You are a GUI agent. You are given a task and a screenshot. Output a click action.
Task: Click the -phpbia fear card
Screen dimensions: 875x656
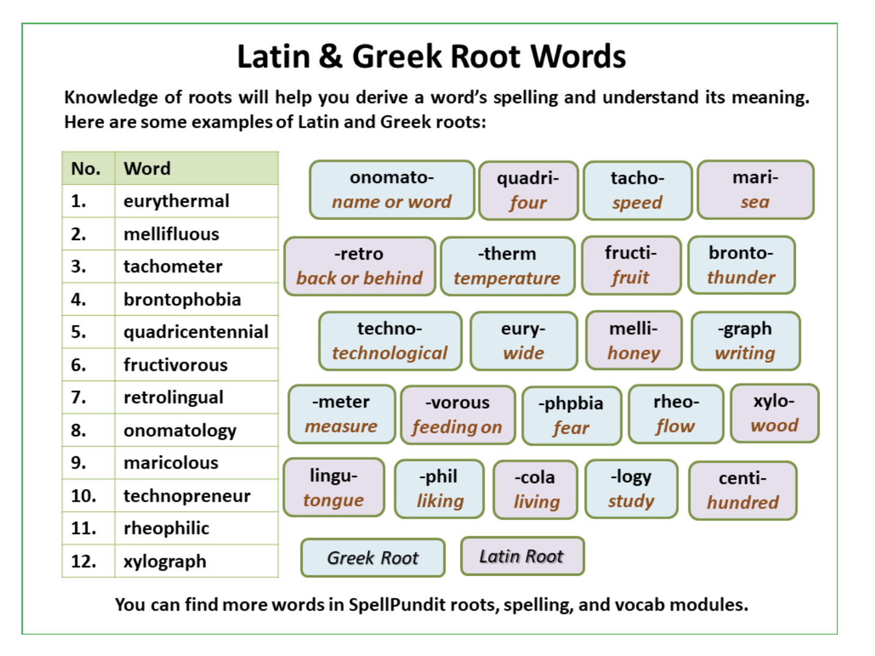[571, 415]
